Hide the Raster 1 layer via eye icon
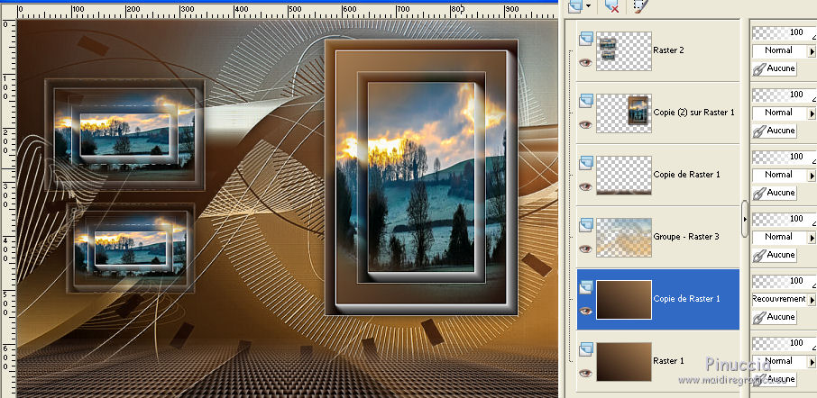 (x=585, y=373)
